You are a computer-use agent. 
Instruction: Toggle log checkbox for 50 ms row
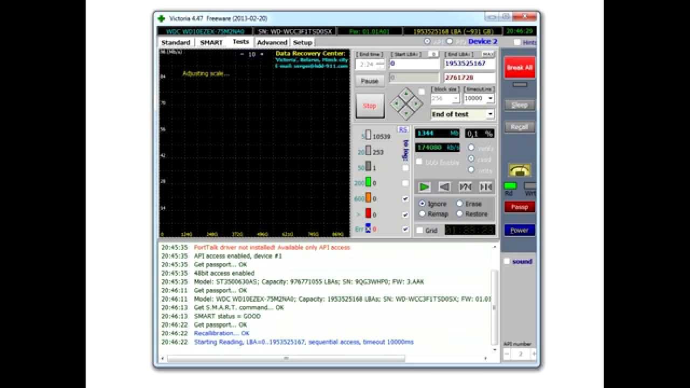coord(405,168)
